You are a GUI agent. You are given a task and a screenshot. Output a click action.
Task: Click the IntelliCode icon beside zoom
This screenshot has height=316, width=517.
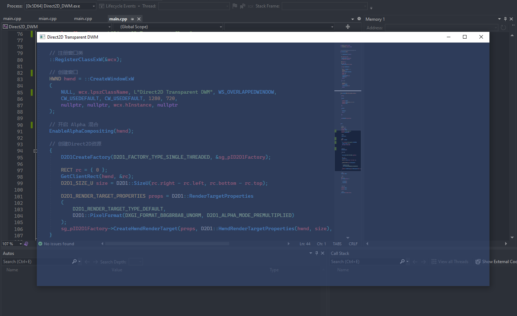point(26,244)
